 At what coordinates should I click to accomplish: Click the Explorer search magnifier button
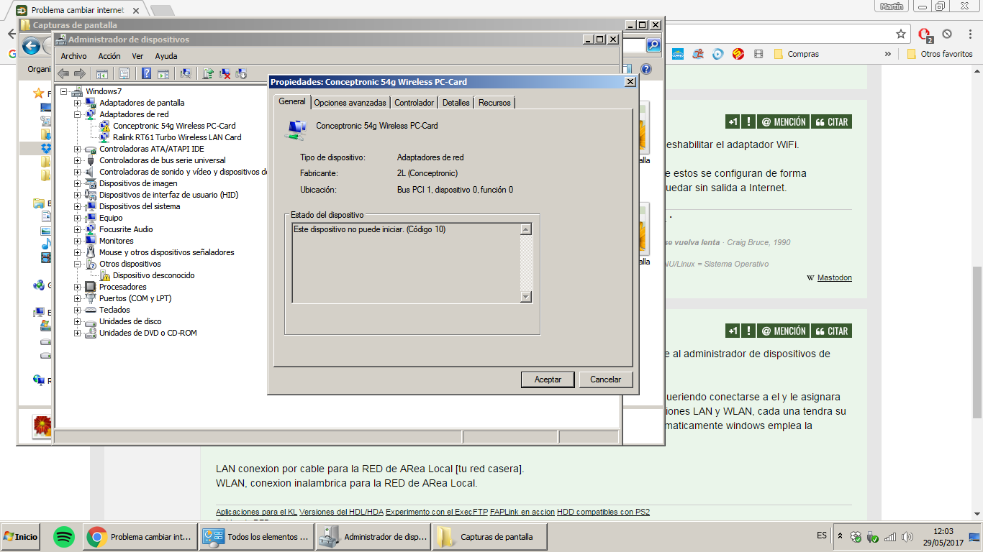coord(653,45)
